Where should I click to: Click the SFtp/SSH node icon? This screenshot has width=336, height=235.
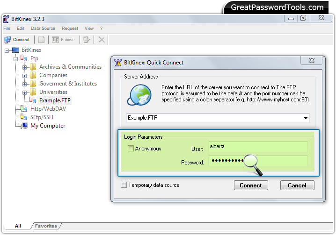coord(24,117)
